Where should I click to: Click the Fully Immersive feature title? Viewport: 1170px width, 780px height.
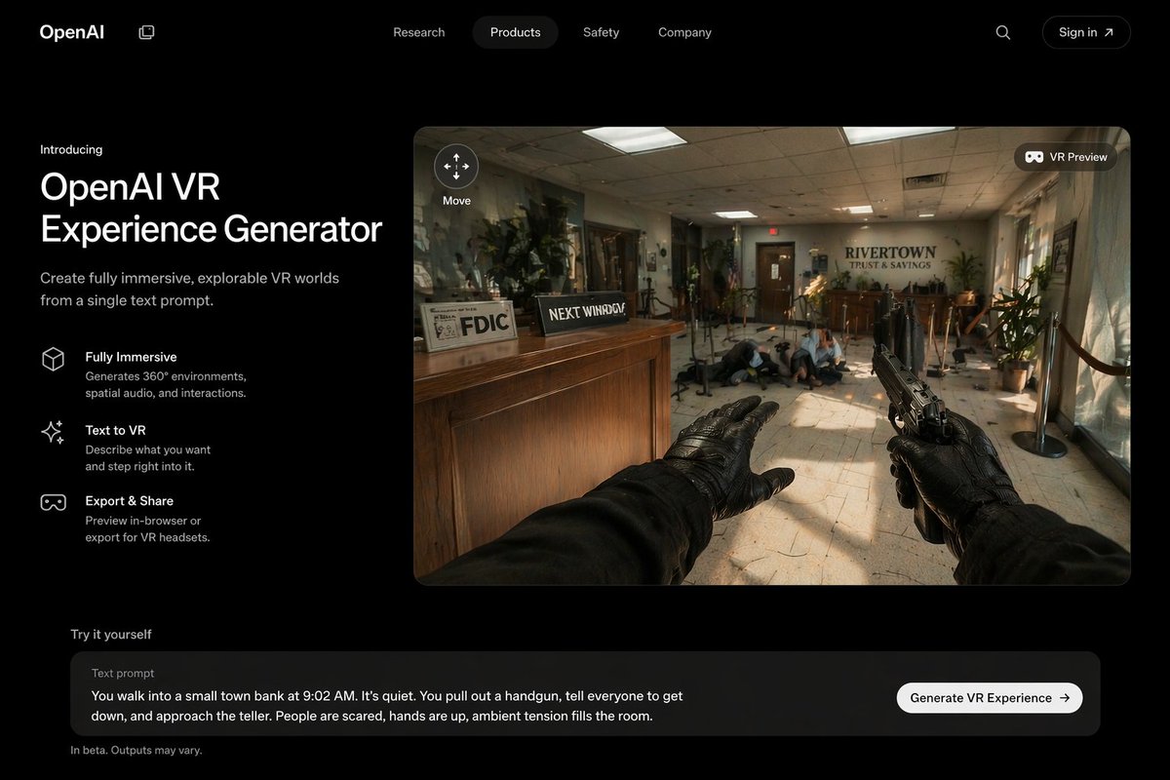[x=131, y=357]
